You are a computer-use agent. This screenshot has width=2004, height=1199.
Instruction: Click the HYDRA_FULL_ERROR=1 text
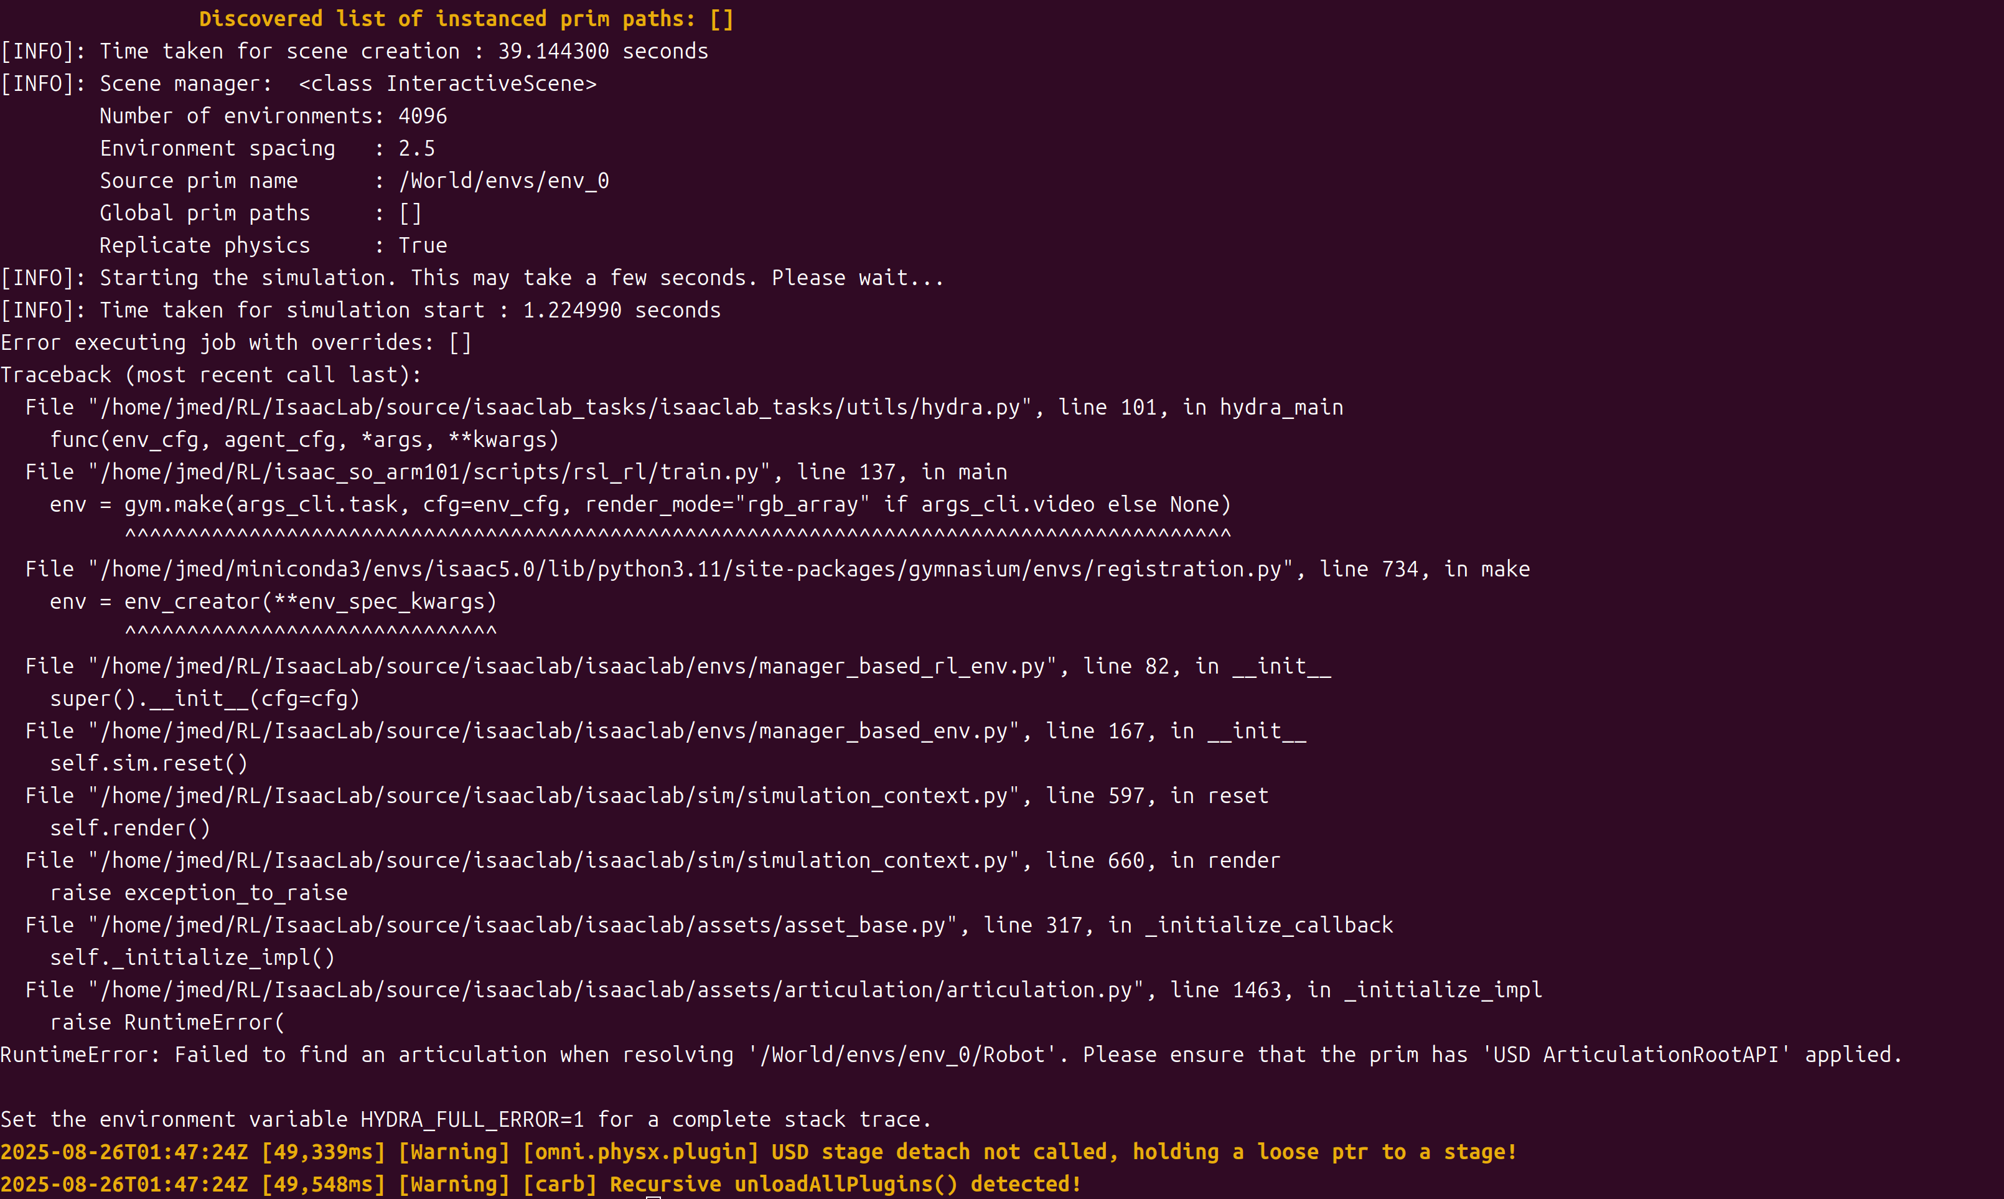click(x=472, y=1120)
